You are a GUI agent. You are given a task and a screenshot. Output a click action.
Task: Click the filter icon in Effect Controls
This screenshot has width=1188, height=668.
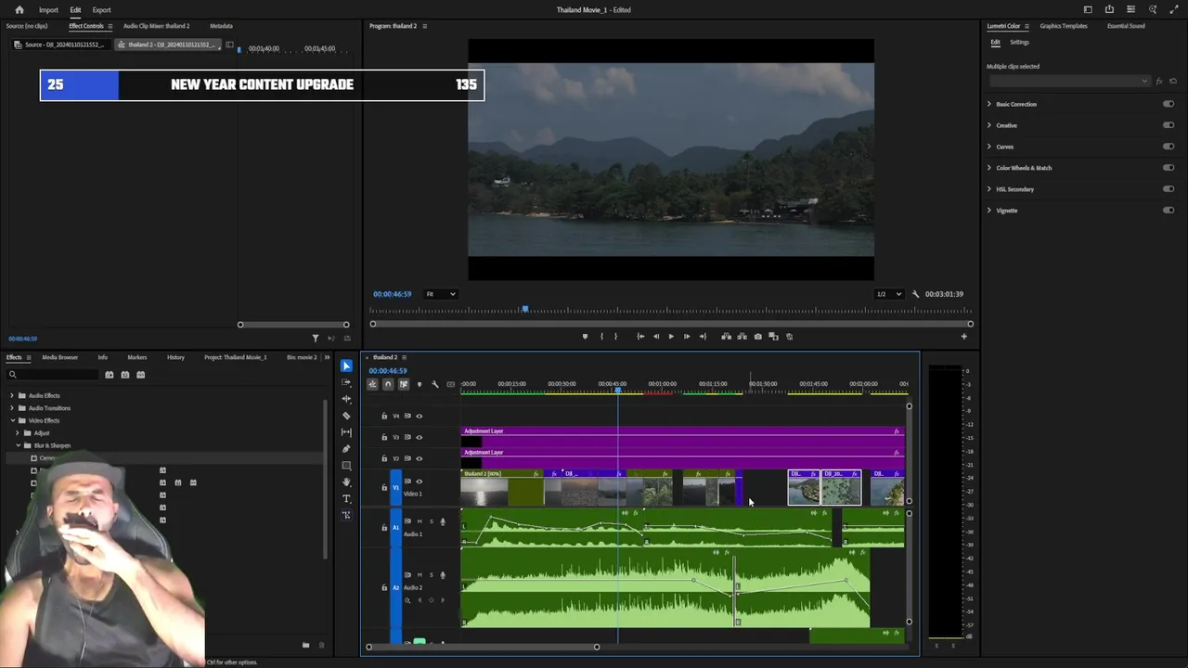pos(316,339)
